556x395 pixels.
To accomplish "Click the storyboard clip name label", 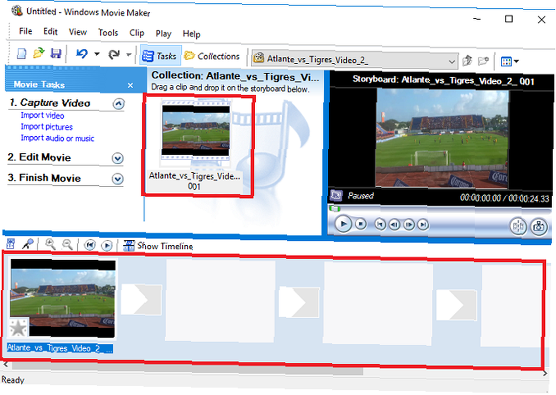I will tap(60, 348).
